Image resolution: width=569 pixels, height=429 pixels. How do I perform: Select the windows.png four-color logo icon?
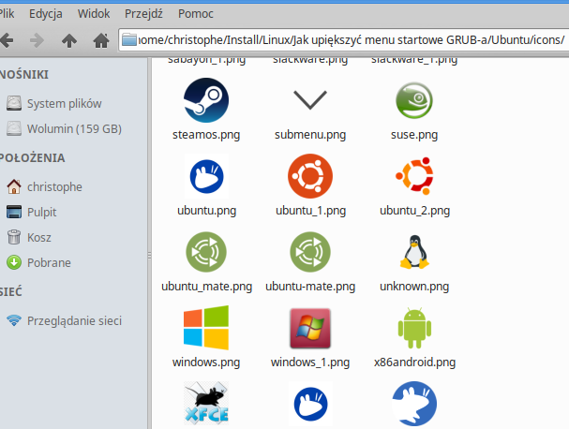point(206,328)
